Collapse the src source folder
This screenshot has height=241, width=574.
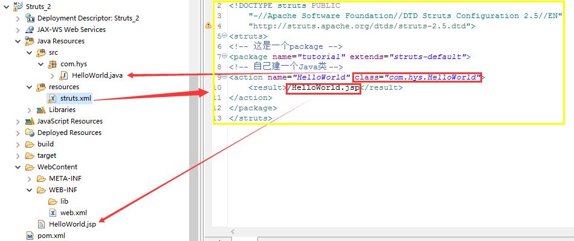click(30, 52)
